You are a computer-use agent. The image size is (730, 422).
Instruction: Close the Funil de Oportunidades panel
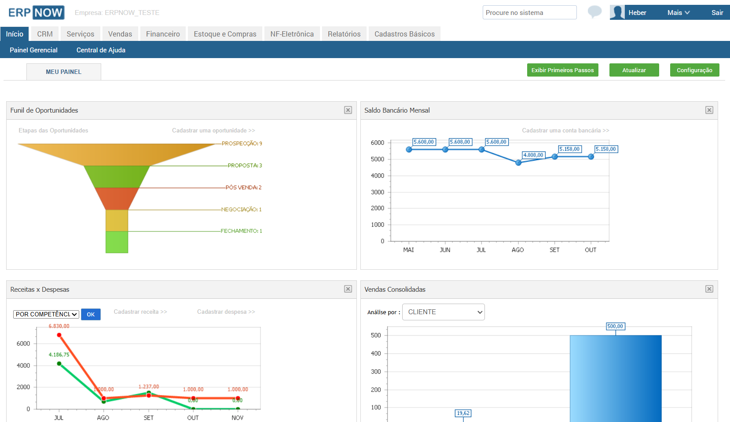coord(348,110)
